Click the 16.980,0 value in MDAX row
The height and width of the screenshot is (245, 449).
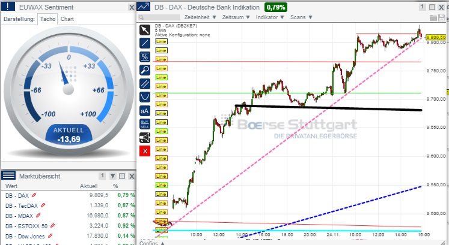pyautogui.click(x=97, y=216)
